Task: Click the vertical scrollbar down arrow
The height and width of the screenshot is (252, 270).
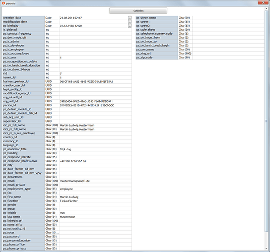Action: 266,249
